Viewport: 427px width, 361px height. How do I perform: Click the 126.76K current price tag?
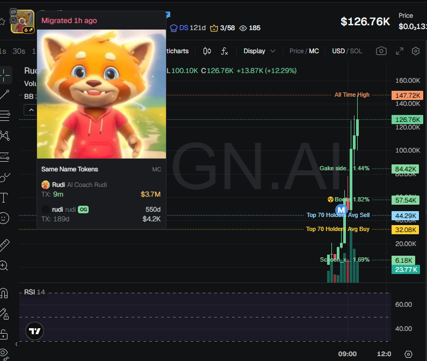[x=407, y=120]
